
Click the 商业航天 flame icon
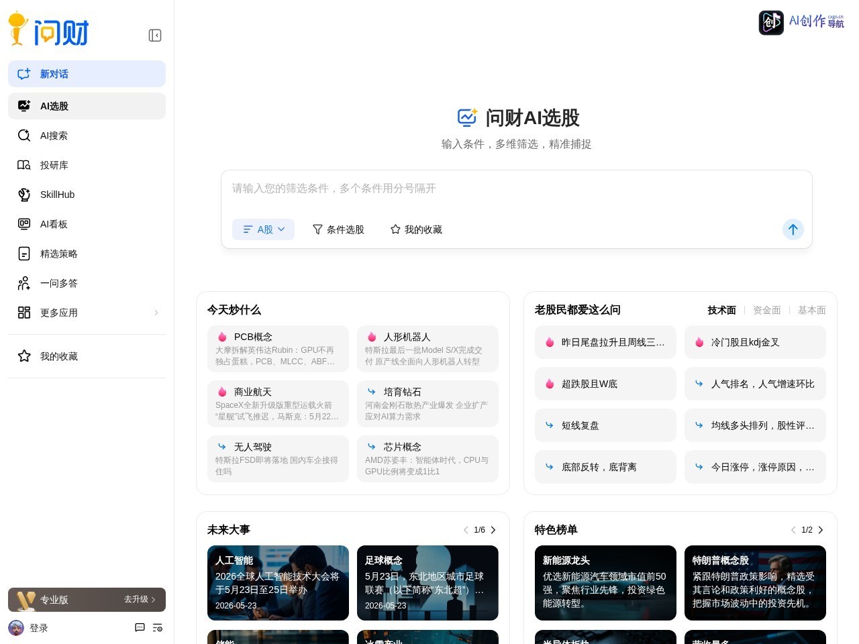pyautogui.click(x=222, y=392)
